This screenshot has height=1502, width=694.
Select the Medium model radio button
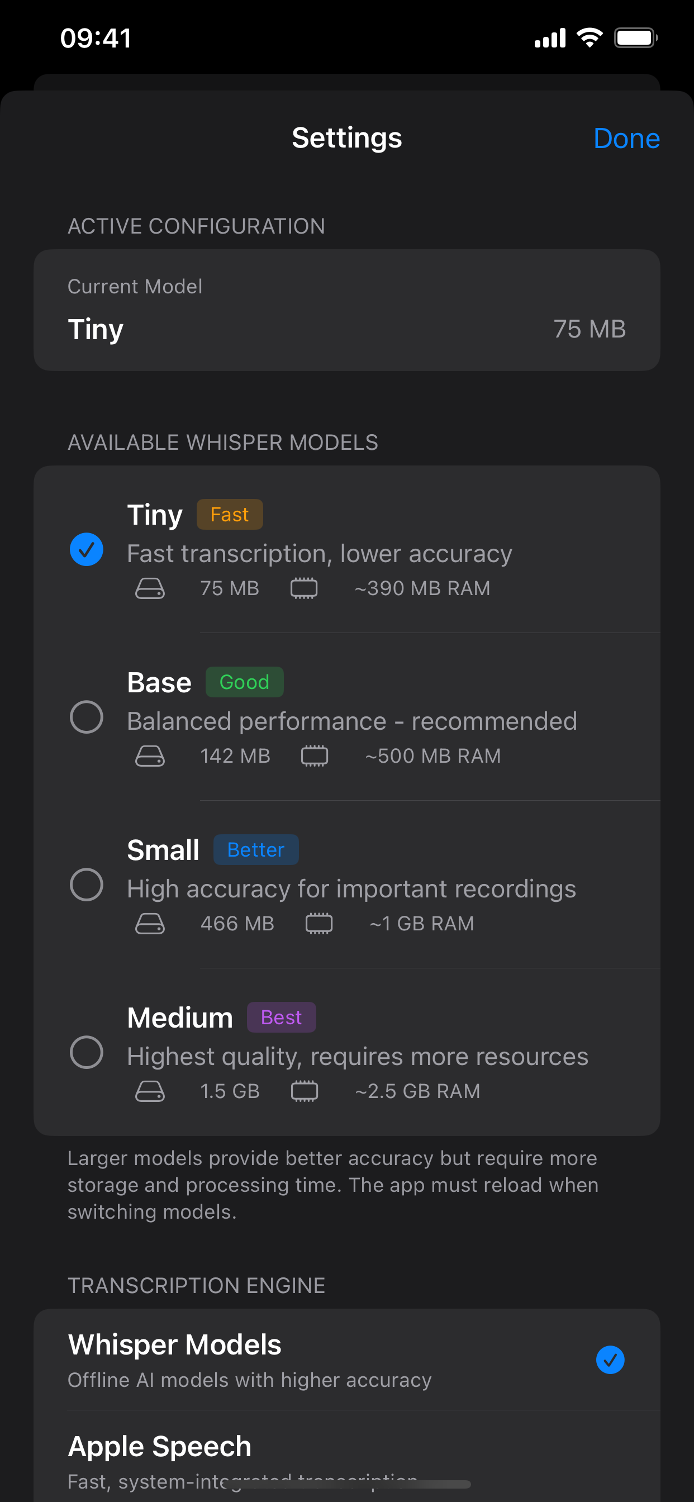(x=86, y=1052)
